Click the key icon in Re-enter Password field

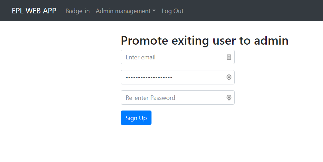point(229,97)
